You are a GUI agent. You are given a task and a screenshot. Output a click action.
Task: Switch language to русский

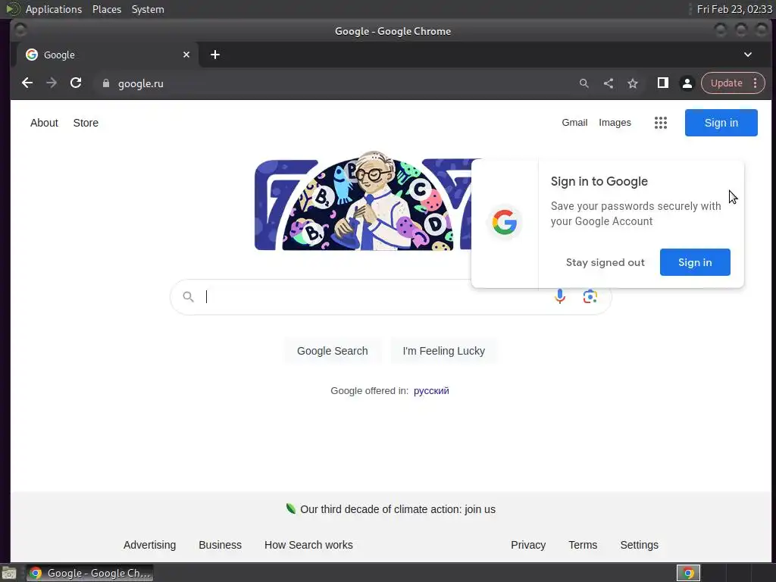(x=431, y=391)
